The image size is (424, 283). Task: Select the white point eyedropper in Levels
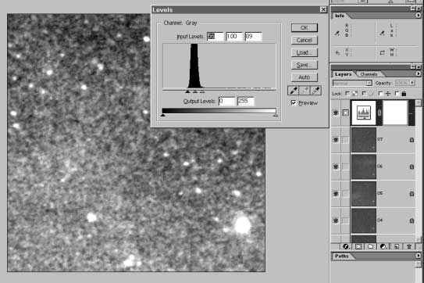pyautogui.click(x=315, y=91)
